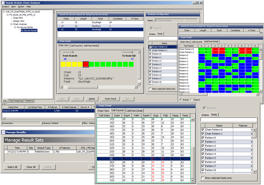Click the red failing cell in chain view
This screenshot has height=185, width=264.
coord(86,64)
